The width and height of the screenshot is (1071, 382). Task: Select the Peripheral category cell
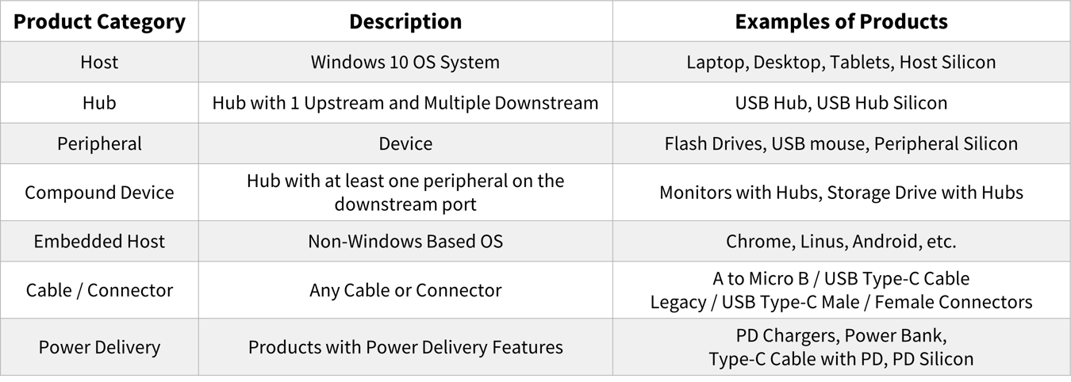click(x=99, y=144)
